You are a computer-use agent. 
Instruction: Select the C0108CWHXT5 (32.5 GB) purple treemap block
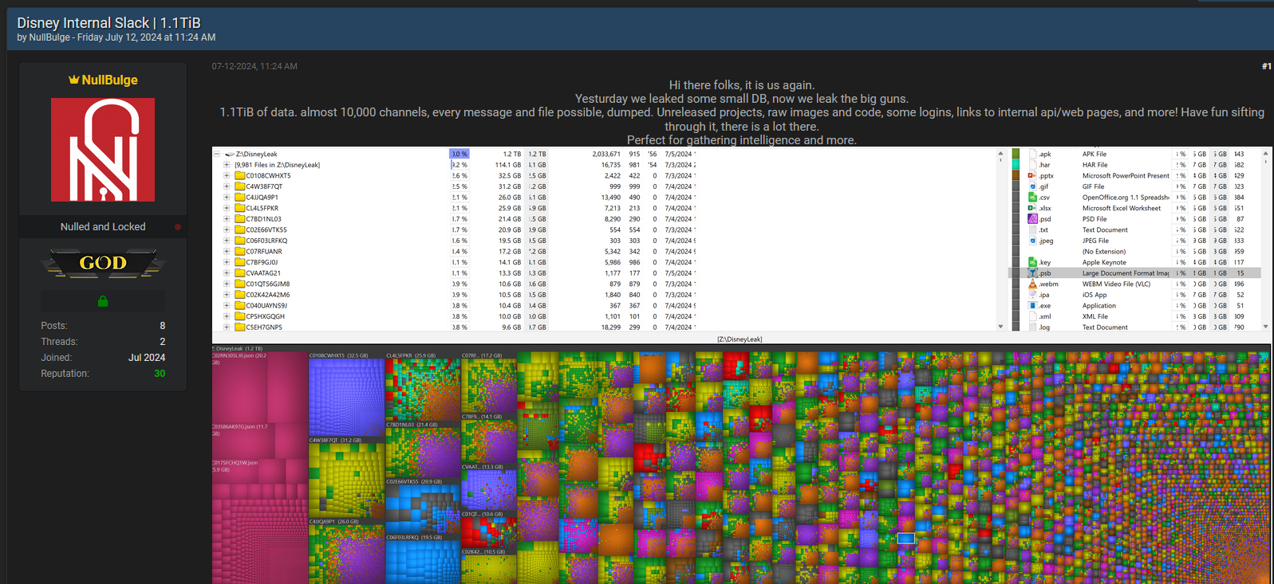pyautogui.click(x=346, y=395)
